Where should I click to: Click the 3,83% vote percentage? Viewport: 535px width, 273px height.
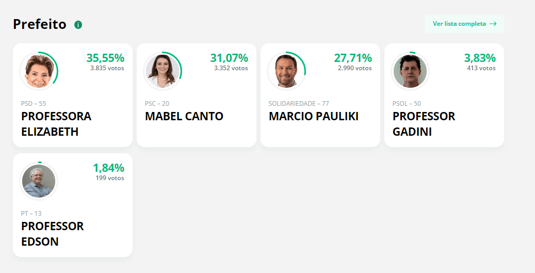point(480,58)
